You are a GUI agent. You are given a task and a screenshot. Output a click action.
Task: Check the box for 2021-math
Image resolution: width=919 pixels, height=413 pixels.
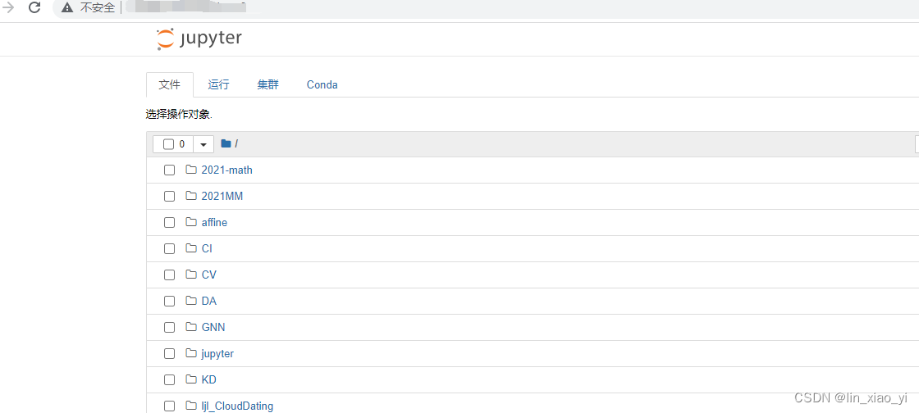(x=169, y=170)
